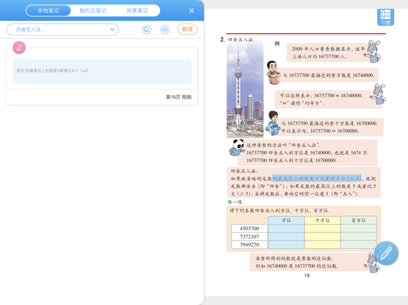Click the search notes icon
Screen dimensions: 408x305
pyautogui.click(x=146, y=29)
